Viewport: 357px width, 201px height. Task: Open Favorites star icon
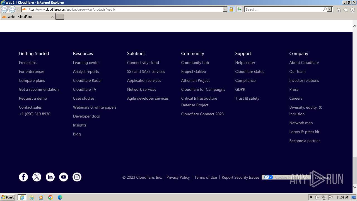[x=346, y=10]
